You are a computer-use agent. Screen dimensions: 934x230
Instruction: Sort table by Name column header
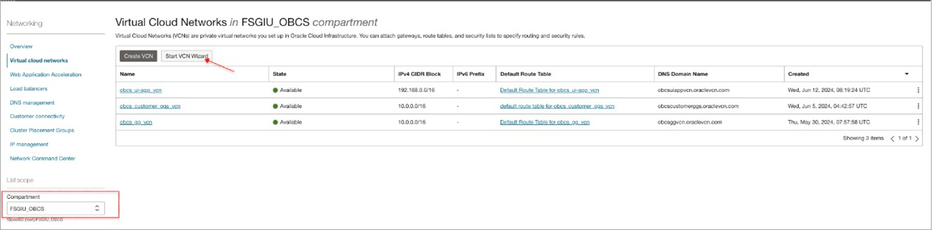(128, 74)
